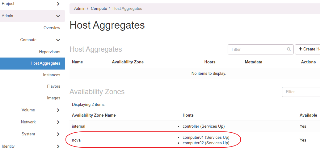Focus the Host Aggregates filter field
The height and width of the screenshot is (148, 320).
(257, 49)
